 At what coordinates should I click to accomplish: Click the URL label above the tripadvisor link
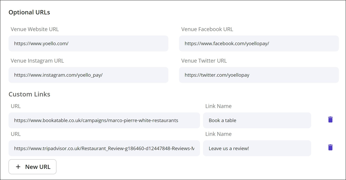tap(16, 134)
